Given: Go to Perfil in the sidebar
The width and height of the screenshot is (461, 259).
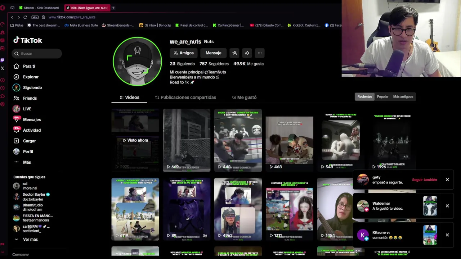Looking at the screenshot, I should pyautogui.click(x=23, y=151).
